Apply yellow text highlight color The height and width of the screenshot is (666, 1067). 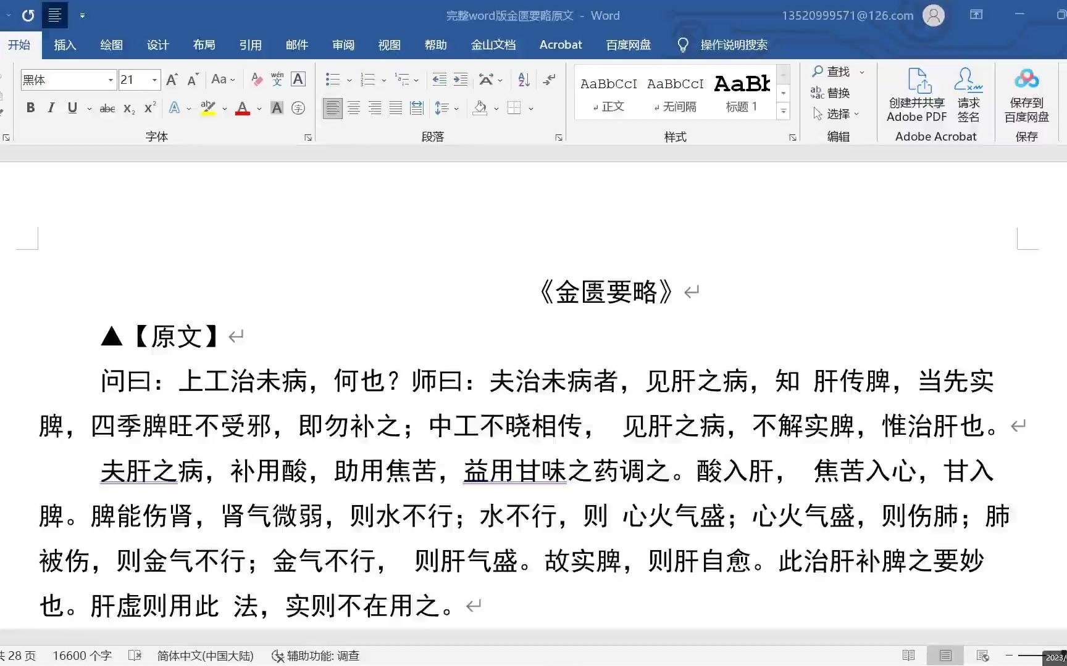tap(208, 109)
